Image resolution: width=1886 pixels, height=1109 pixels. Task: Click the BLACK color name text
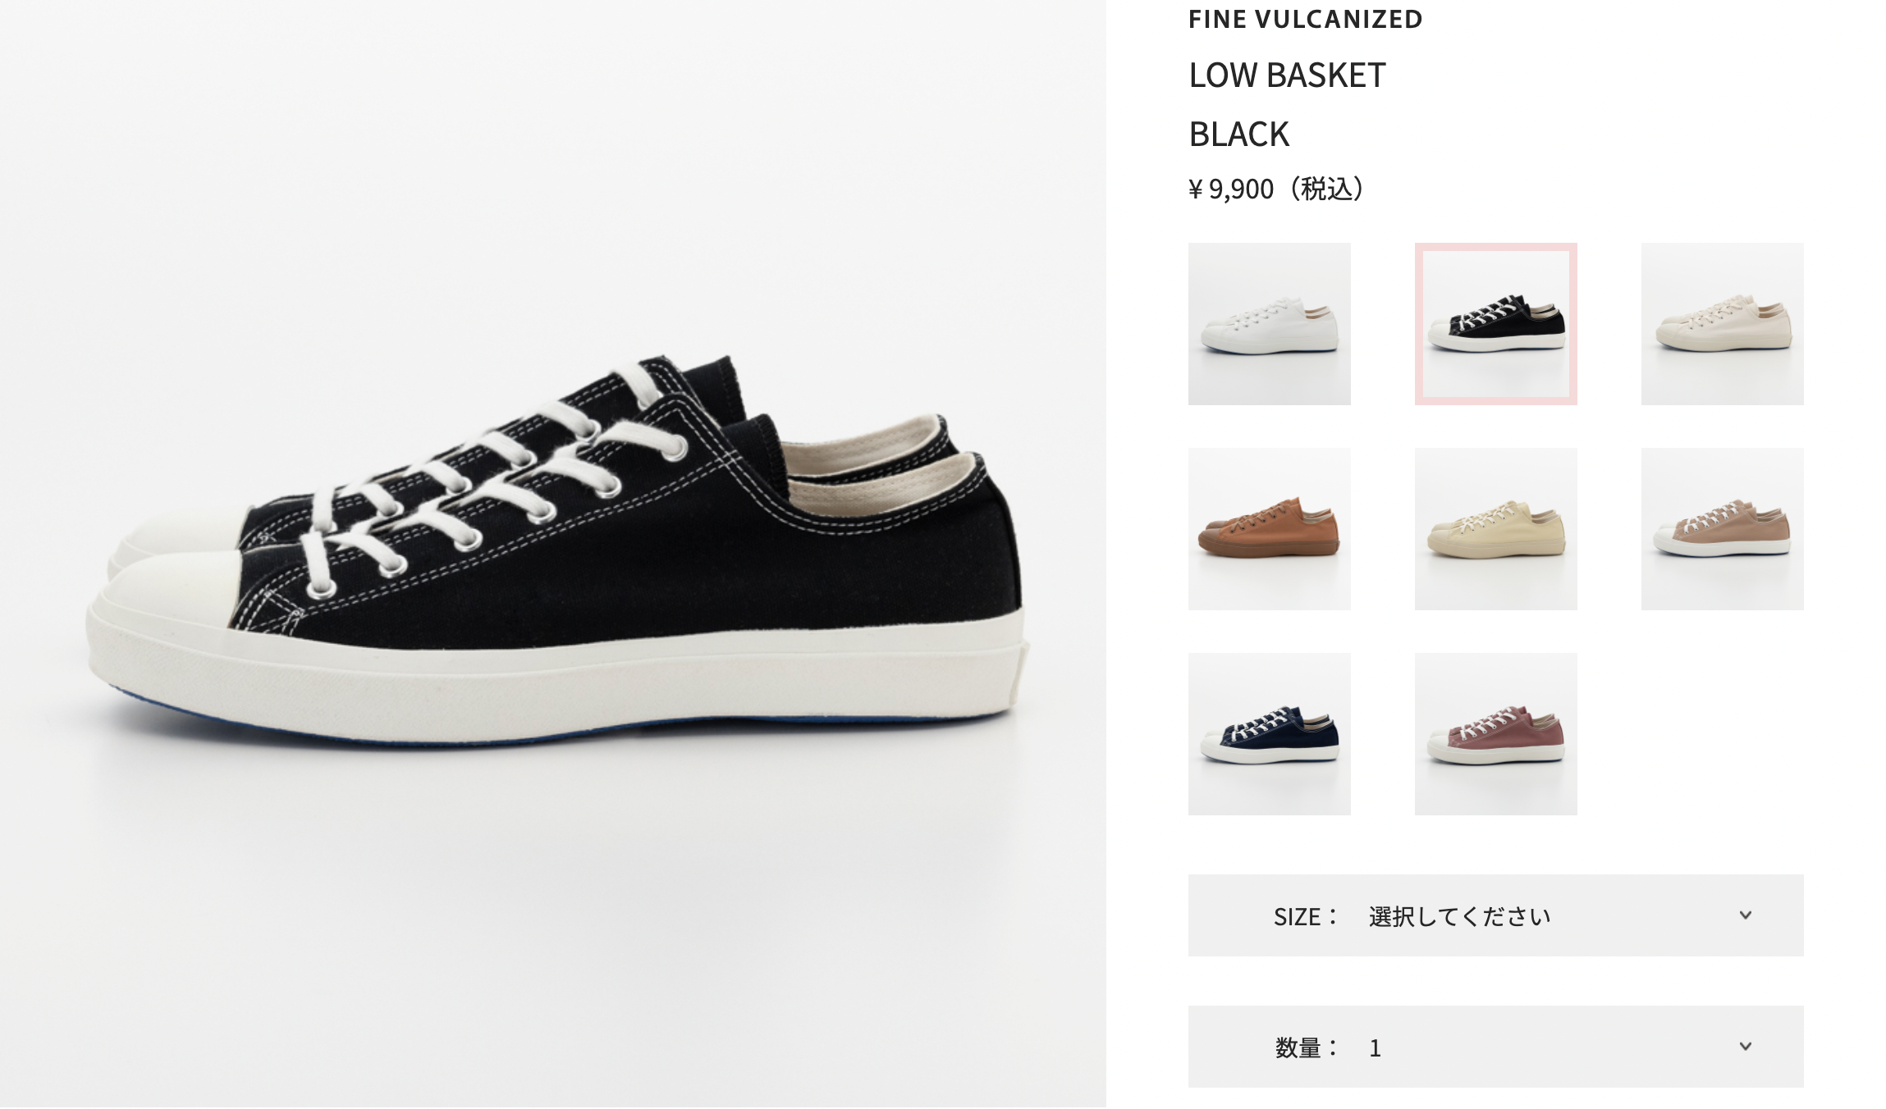point(1239,135)
